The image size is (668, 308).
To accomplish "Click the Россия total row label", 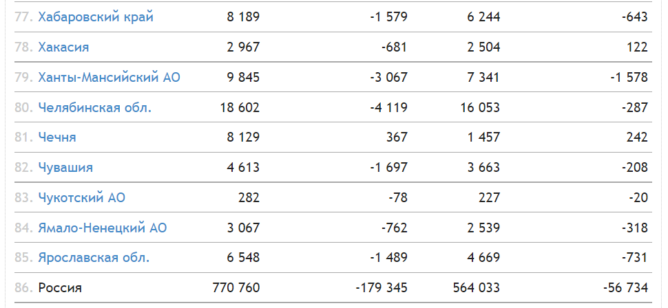I will click(60, 288).
